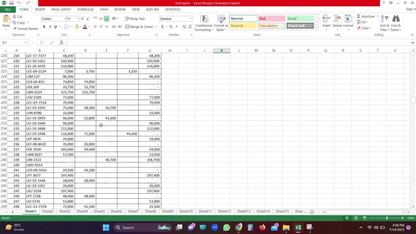Click the Cut scissors icon
The width and height of the screenshot is (416, 234).
coord(15,17)
